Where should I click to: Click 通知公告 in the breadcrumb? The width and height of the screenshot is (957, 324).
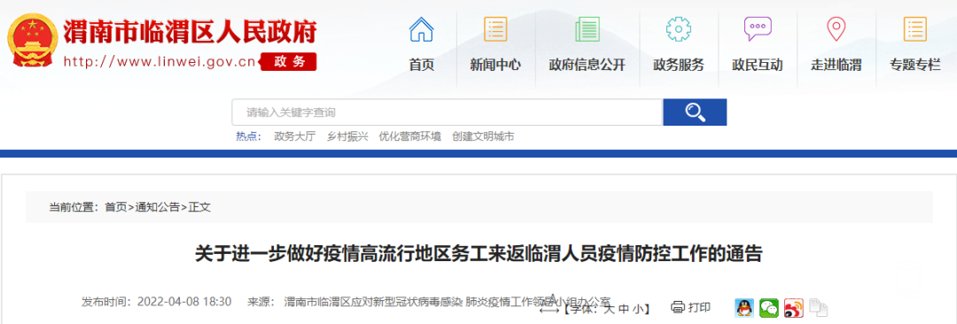coord(158,207)
